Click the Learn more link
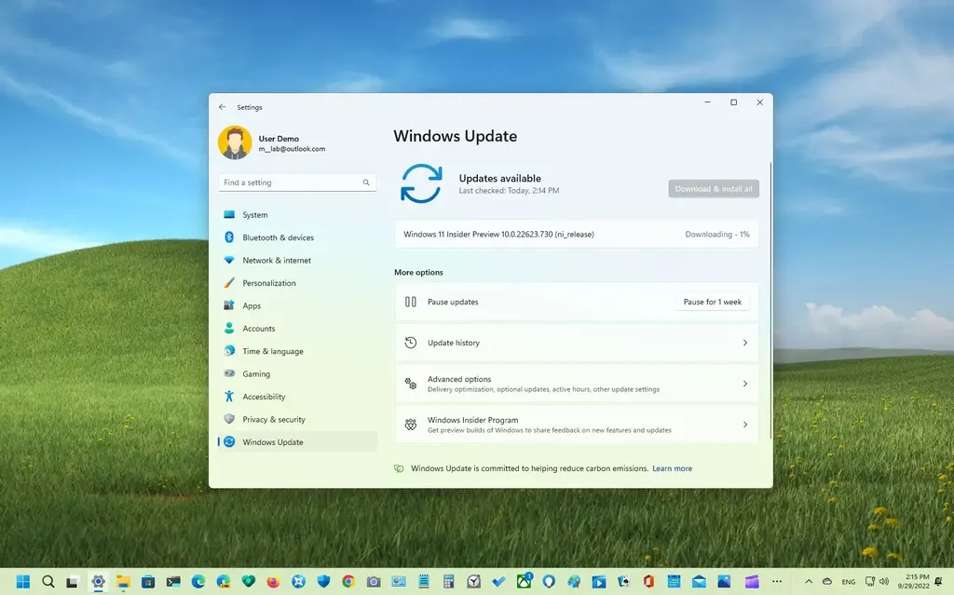 pyautogui.click(x=672, y=468)
